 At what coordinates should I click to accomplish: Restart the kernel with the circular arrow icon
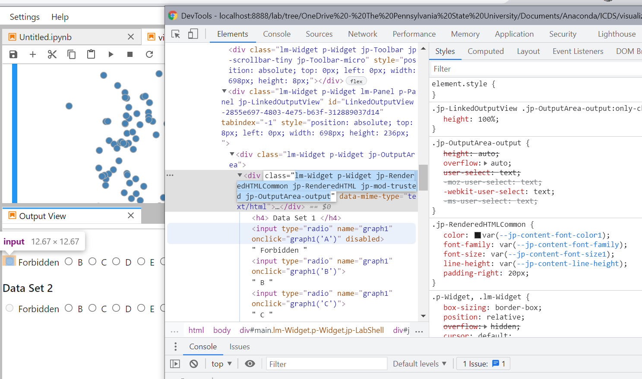(x=149, y=54)
